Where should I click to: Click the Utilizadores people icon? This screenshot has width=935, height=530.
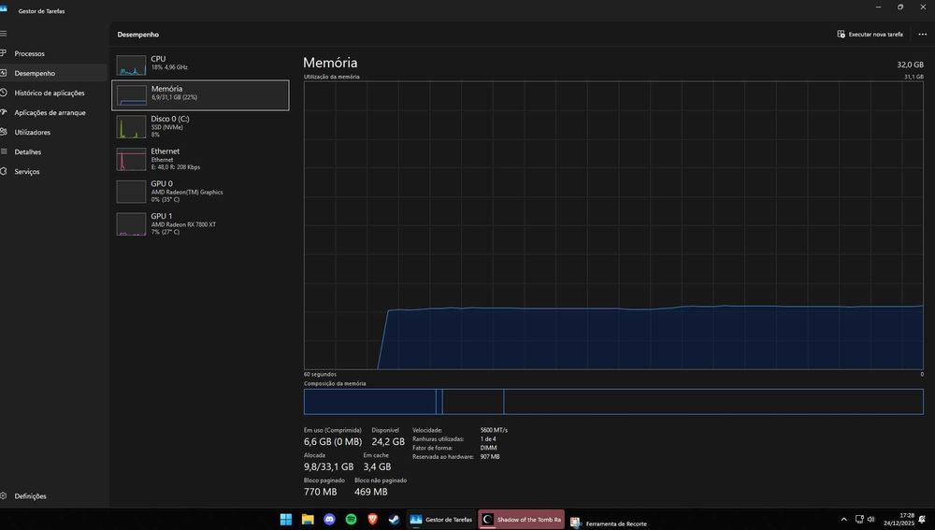pos(4,132)
